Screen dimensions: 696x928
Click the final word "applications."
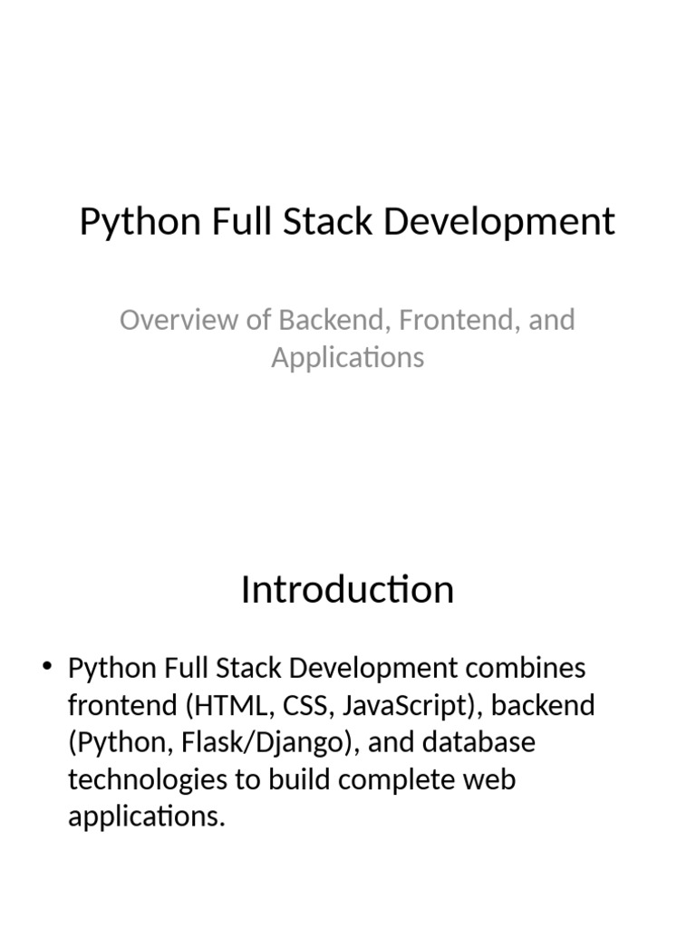[x=147, y=817]
